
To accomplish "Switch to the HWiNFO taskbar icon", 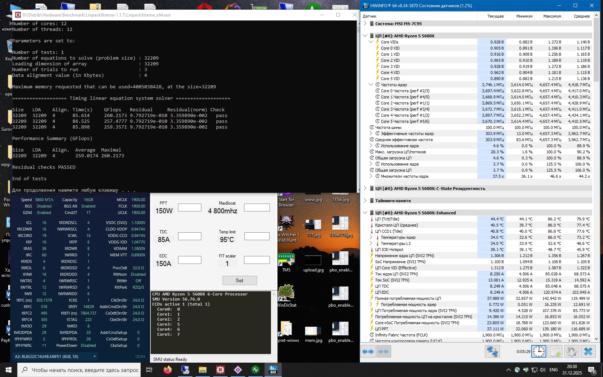I will [273, 369].
